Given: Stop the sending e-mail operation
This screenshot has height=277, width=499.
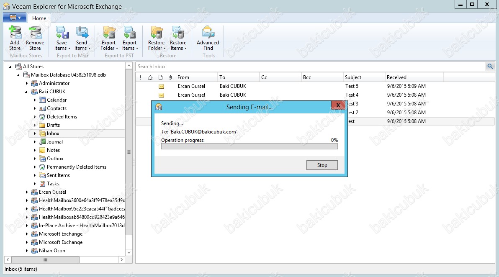Looking at the screenshot, I should click(322, 165).
